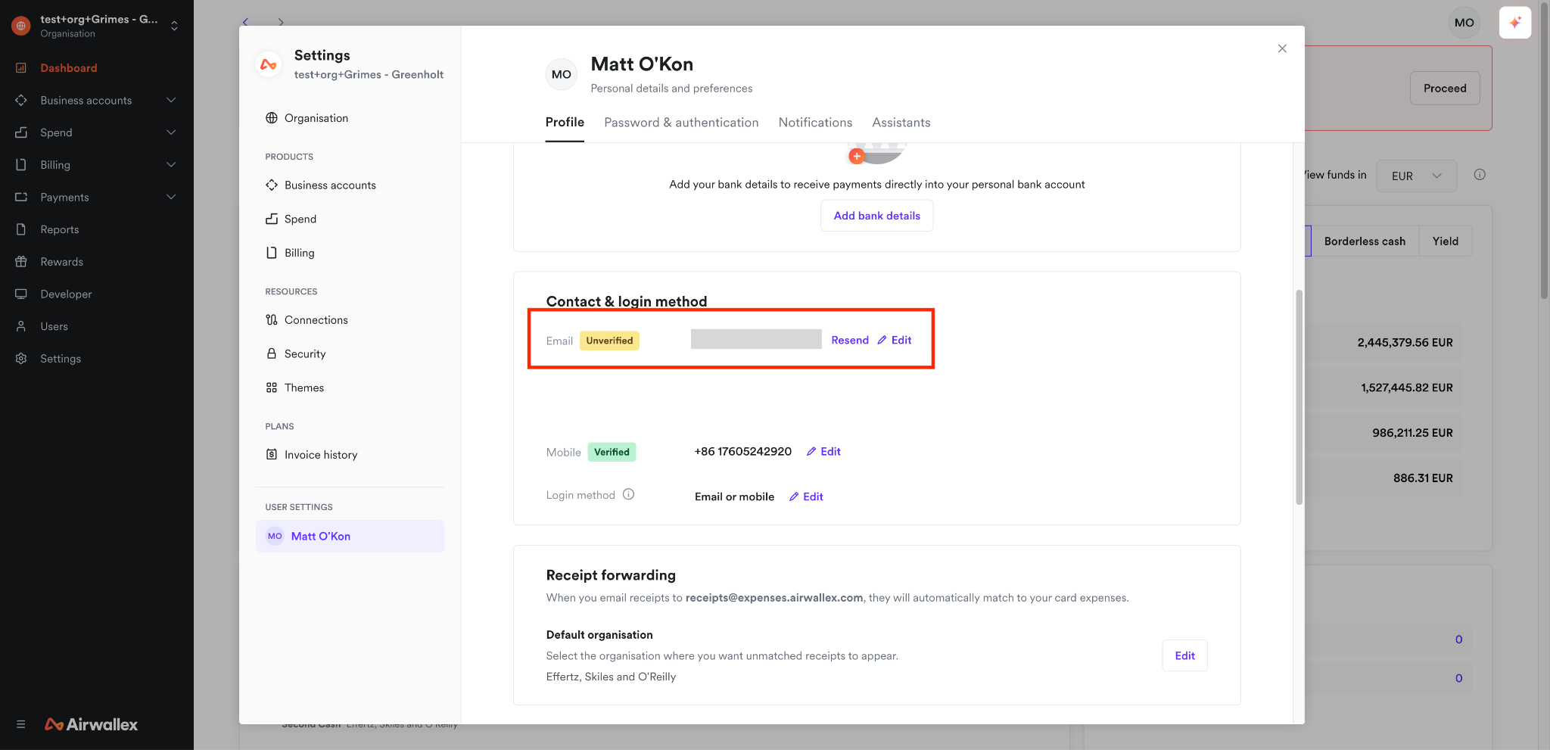Open Settings gear in main sidebar
The width and height of the screenshot is (1550, 750).
(21, 359)
